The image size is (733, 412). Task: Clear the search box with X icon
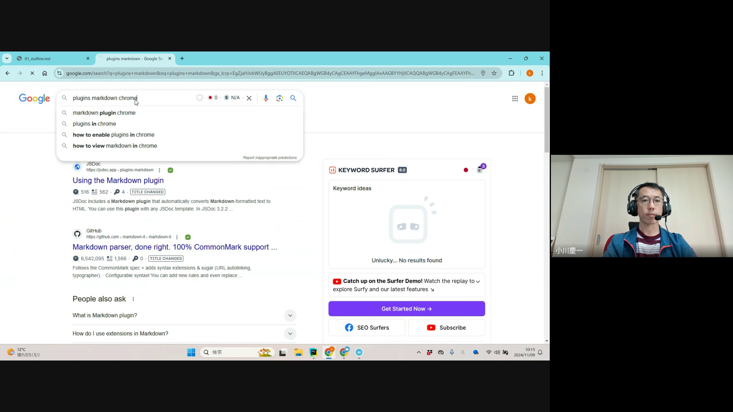249,98
